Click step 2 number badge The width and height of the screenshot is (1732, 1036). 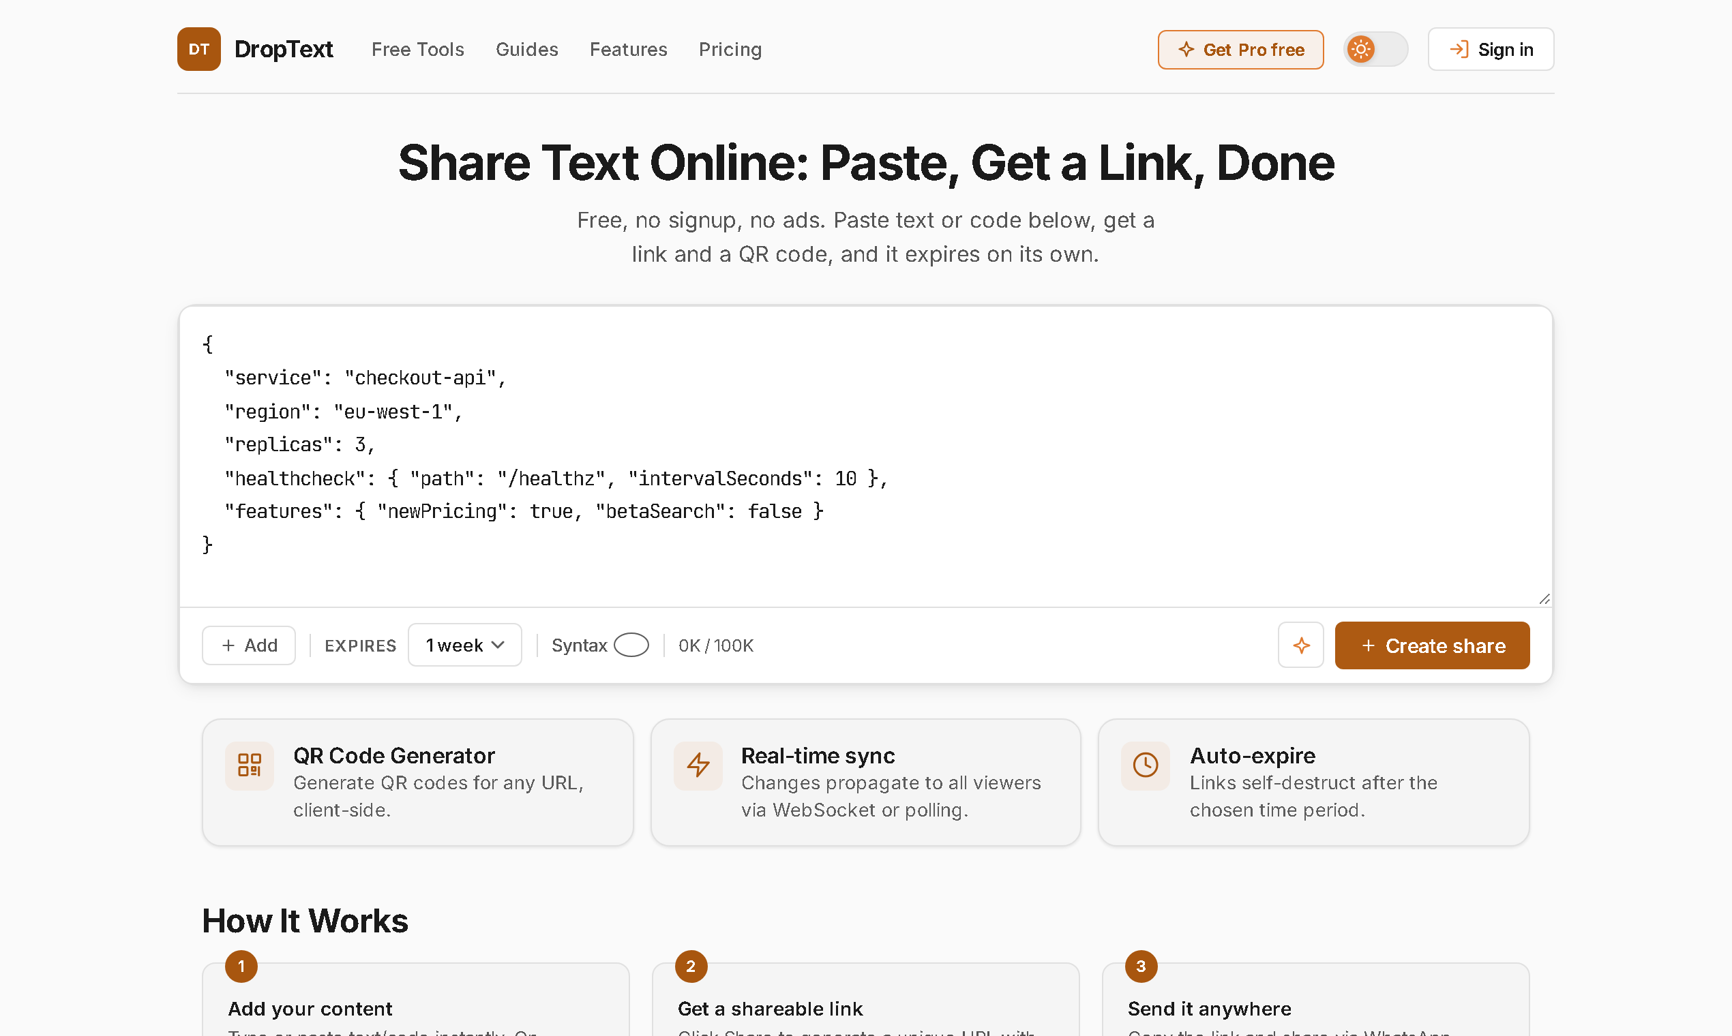[x=691, y=966]
